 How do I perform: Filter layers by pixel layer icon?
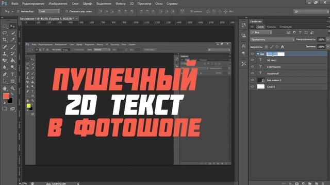point(289,32)
